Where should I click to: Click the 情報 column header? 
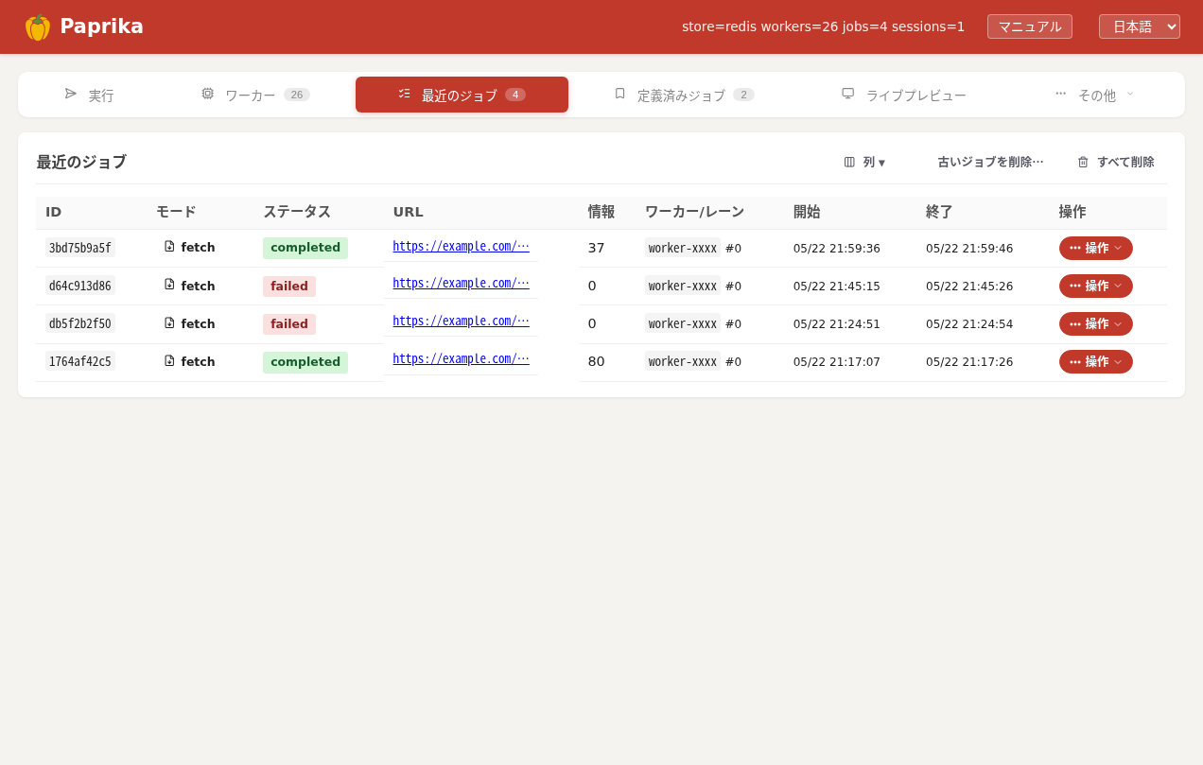click(x=601, y=212)
